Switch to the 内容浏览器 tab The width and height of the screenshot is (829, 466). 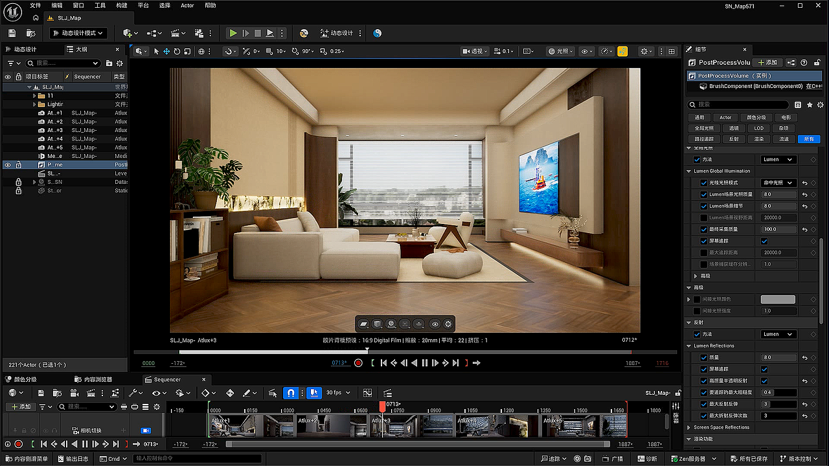(93, 379)
